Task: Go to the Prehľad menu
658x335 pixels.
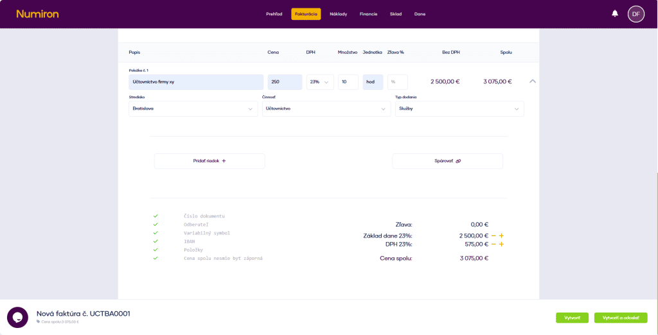Action: point(274,14)
